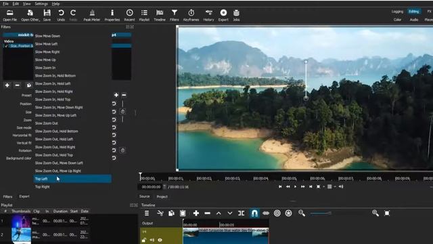Open the Help menu
Viewport: 433px width, 244px height.
pyautogui.click(x=55, y=4)
